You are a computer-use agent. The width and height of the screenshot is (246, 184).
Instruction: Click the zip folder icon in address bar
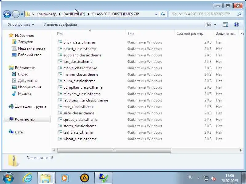click(x=28, y=14)
